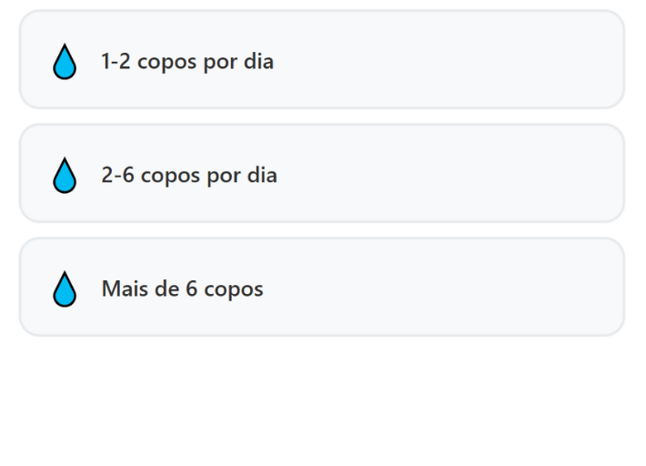Image resolution: width=646 pixels, height=466 pixels.
Task: Pick the lowest water intake answer
Action: [x=321, y=60]
